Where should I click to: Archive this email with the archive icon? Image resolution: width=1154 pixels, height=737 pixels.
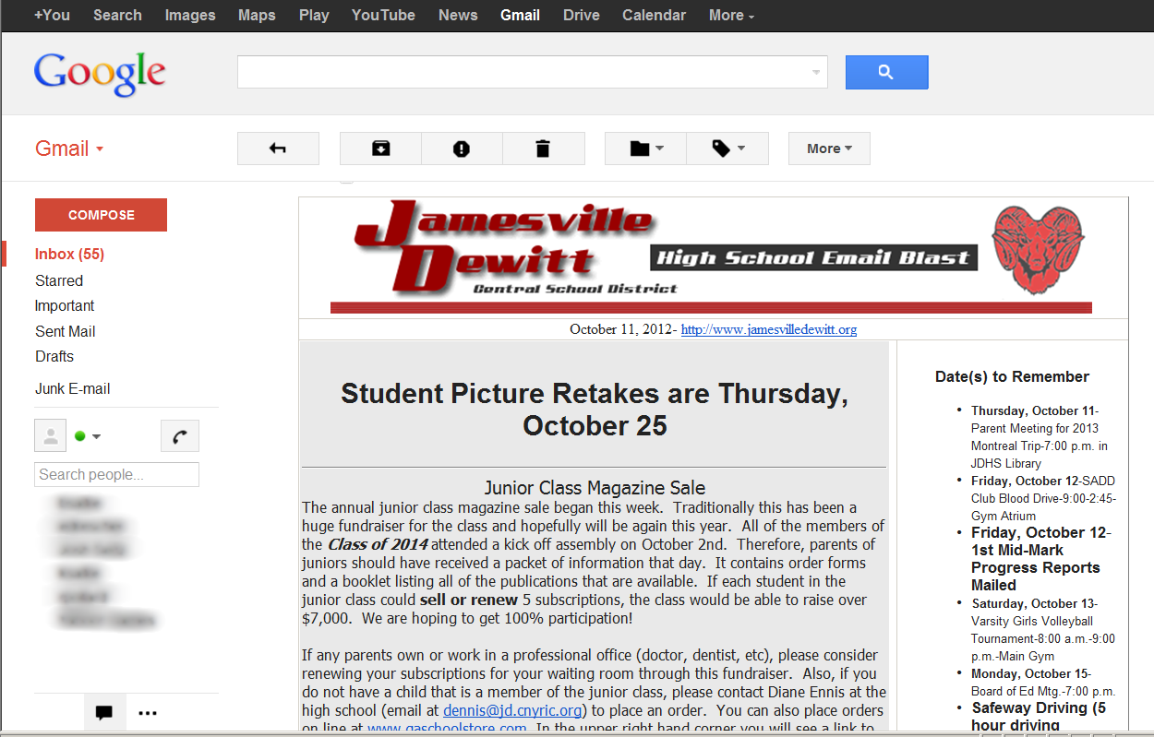[380, 149]
